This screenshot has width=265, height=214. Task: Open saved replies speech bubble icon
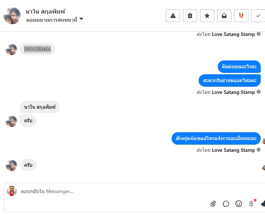tap(226, 204)
